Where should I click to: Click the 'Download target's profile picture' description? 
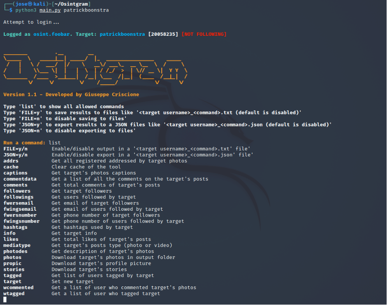coord(101,263)
